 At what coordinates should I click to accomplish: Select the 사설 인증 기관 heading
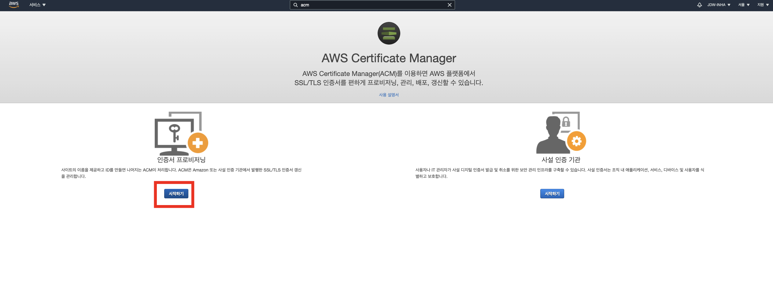tap(561, 160)
